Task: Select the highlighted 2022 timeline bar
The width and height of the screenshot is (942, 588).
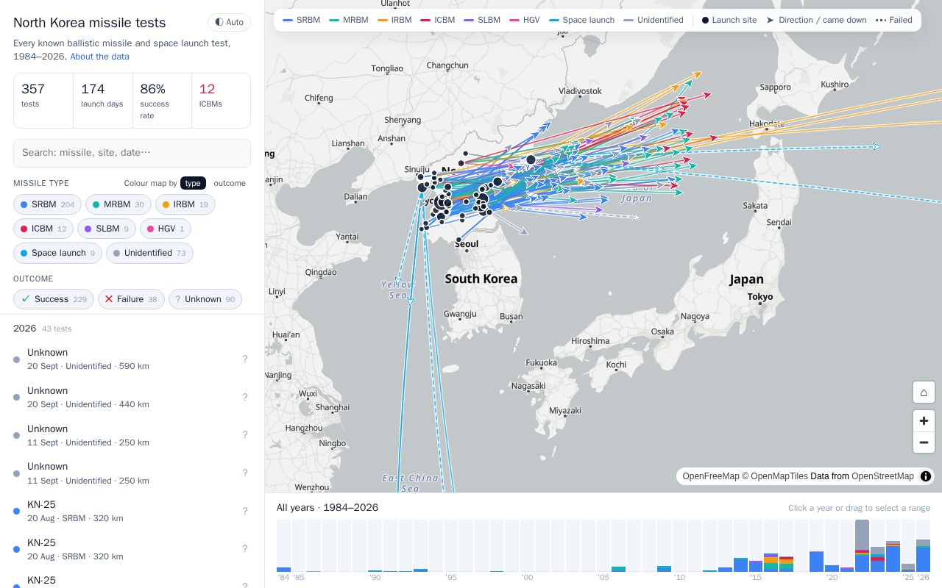Action: coord(862,545)
